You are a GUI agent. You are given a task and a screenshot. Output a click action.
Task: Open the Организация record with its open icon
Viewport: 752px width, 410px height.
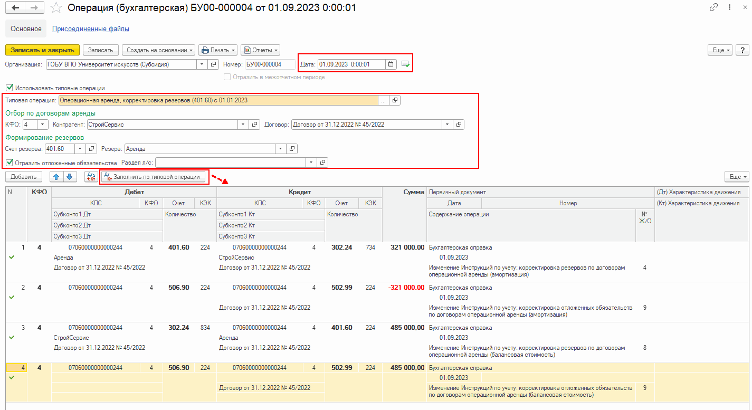(x=213, y=64)
